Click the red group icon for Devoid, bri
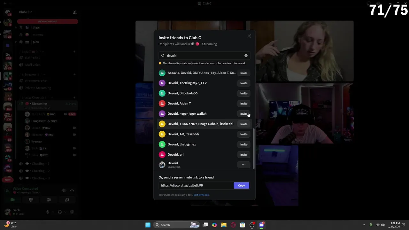Viewport: 409px width, 230px height. coord(162,155)
